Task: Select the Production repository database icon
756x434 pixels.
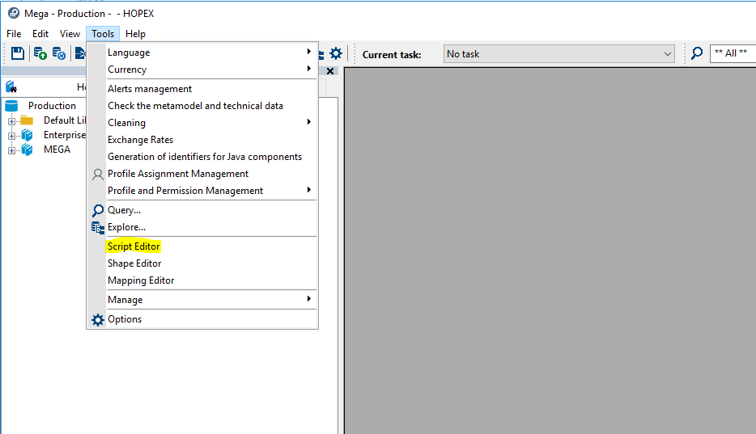Action: pyautogui.click(x=11, y=106)
